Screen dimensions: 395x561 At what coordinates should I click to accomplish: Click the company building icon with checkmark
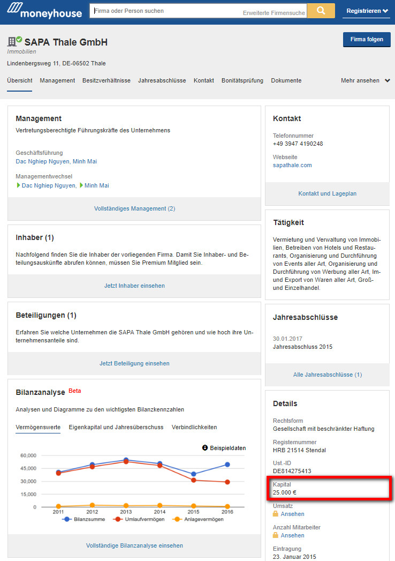[x=14, y=41]
